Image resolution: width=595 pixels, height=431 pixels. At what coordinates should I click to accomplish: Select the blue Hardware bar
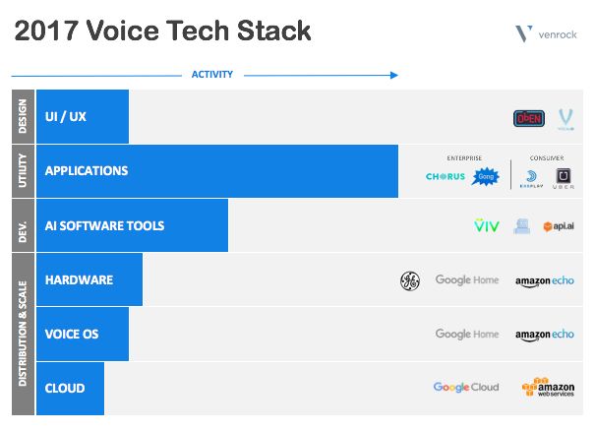coord(89,279)
